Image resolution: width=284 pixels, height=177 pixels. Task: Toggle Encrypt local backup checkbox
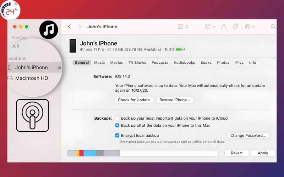117,135
